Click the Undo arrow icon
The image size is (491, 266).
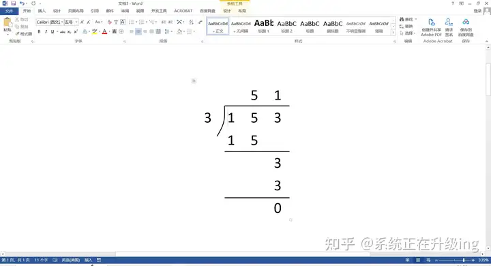22,3
